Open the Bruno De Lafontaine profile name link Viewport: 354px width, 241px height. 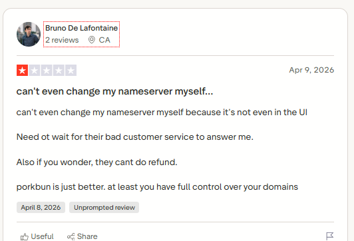click(81, 28)
